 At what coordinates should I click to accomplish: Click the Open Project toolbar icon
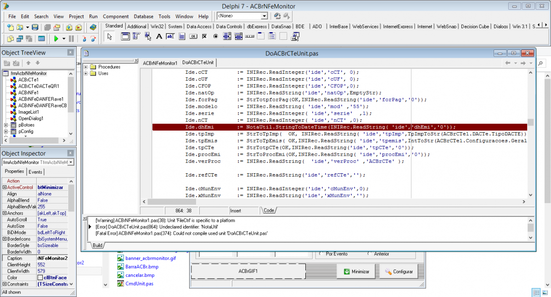[x=57, y=27]
